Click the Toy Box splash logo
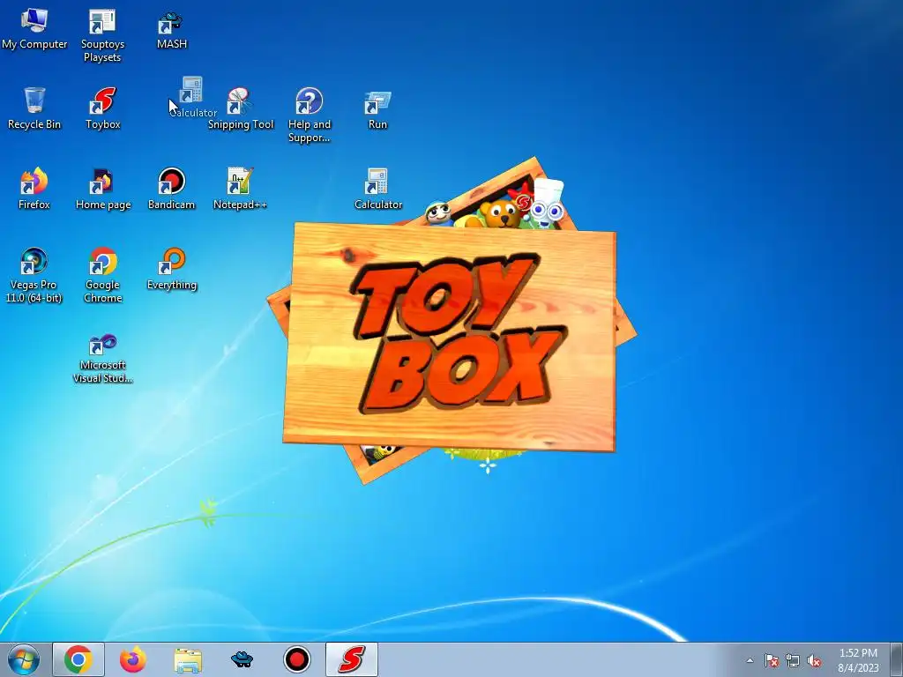This screenshot has height=677, width=903. pyautogui.click(x=451, y=334)
